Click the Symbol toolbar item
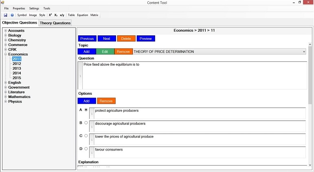Viewport: 314px width, 172px height. pos(22,15)
